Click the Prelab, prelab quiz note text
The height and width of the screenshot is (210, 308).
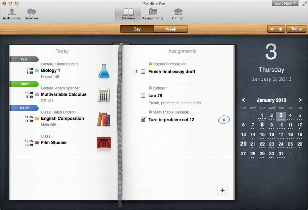click(x=175, y=103)
